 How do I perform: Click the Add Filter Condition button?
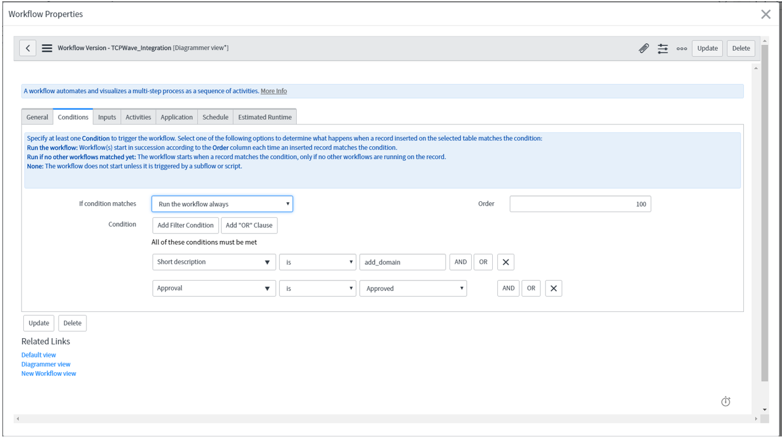click(x=185, y=225)
